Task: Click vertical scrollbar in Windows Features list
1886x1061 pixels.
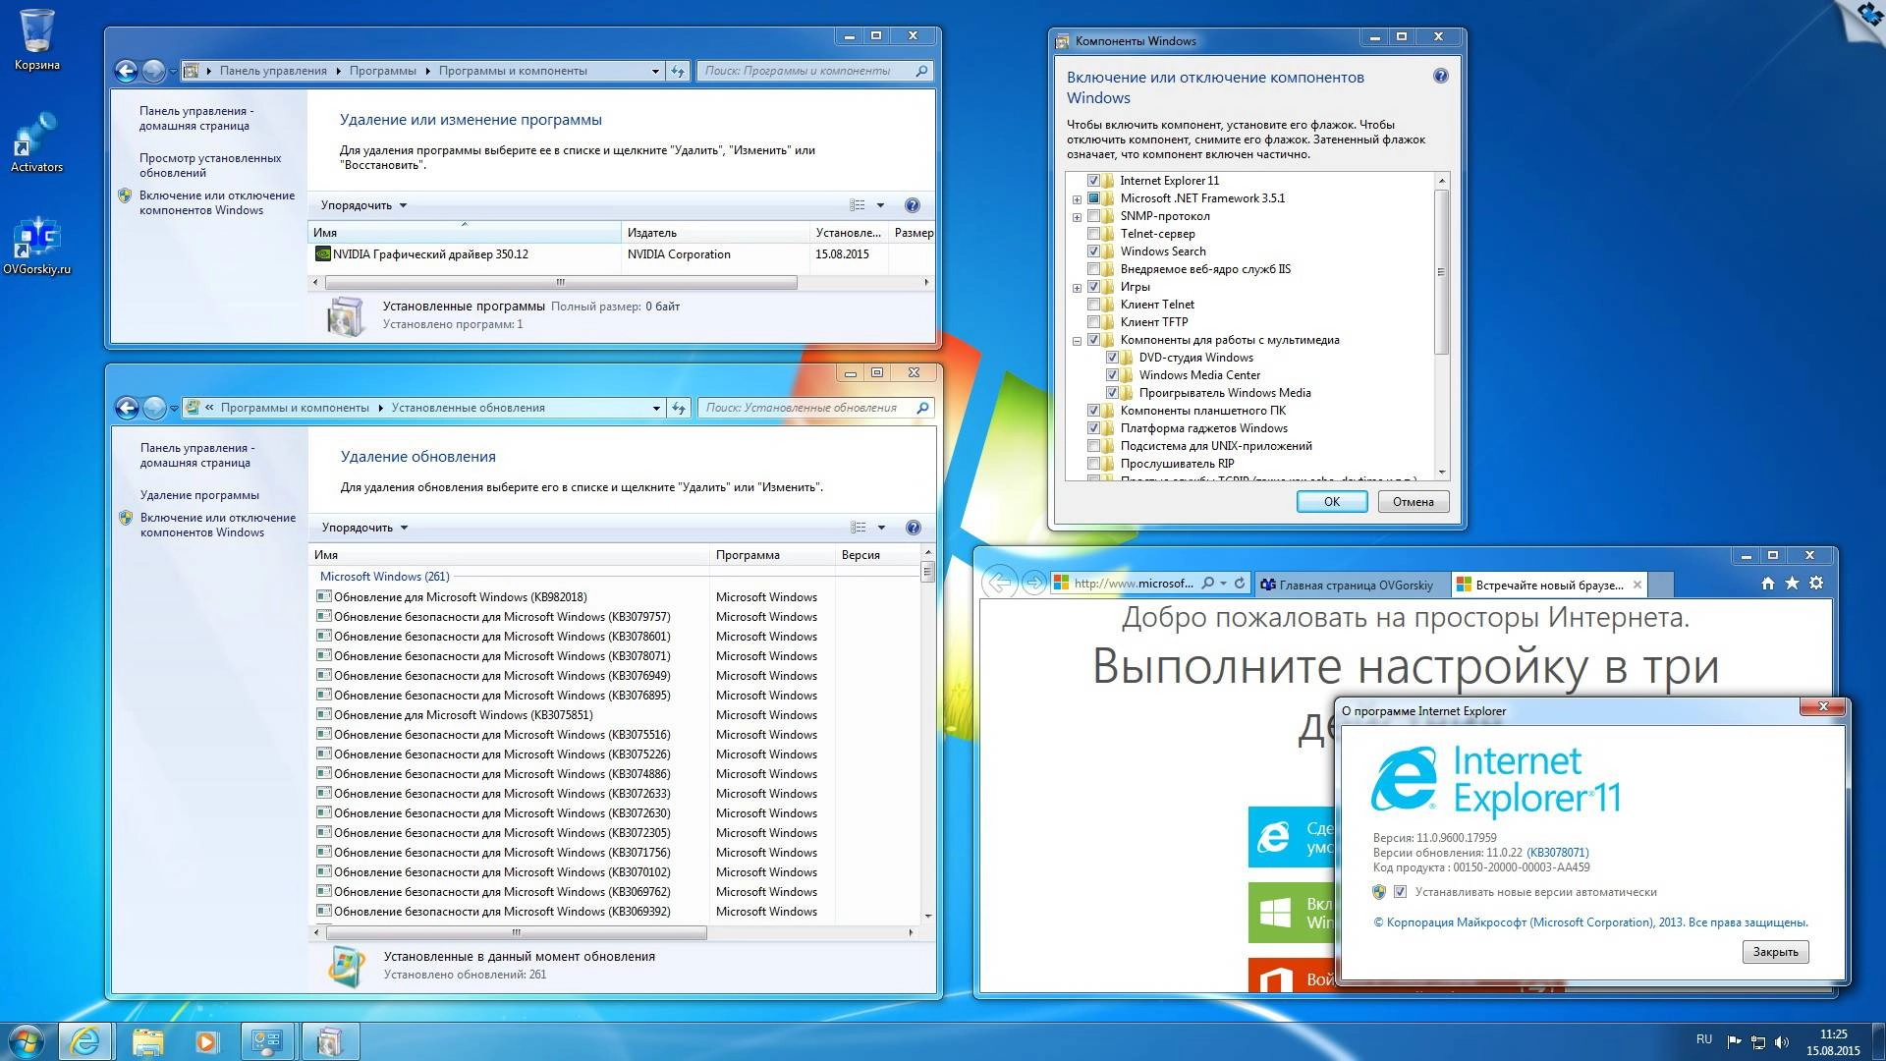Action: tap(1441, 271)
